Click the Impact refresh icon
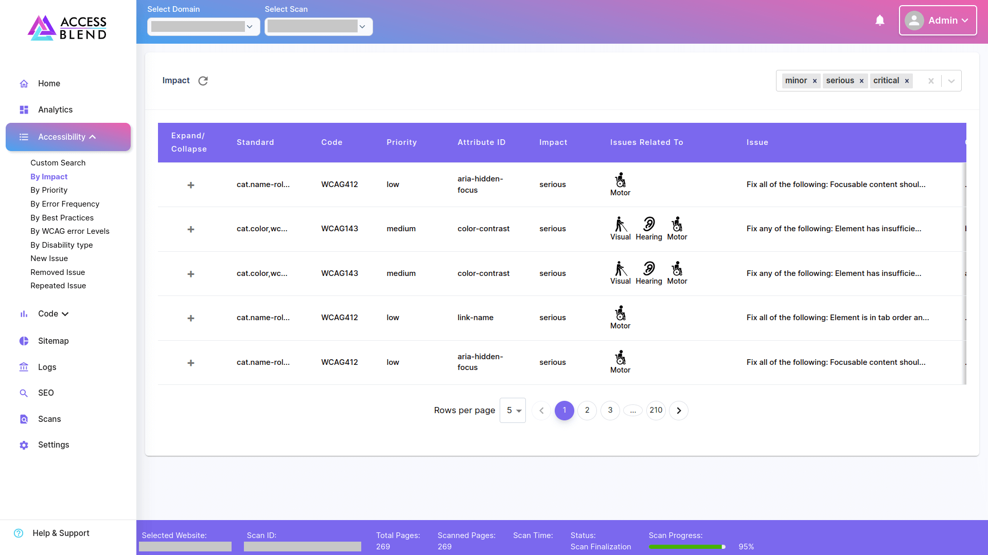Screen dimensions: 988x555 [203, 81]
